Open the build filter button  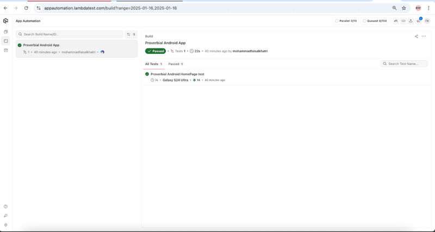point(131,34)
